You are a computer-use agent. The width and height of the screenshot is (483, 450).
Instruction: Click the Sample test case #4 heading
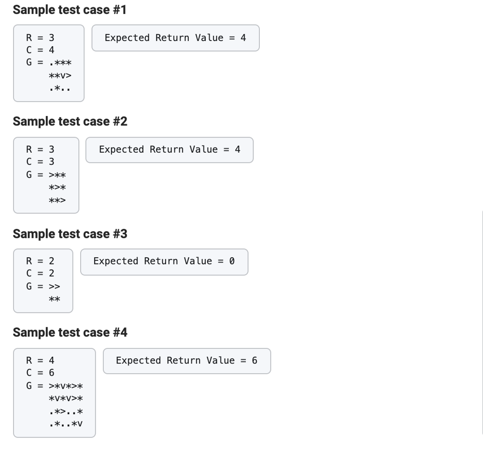click(x=70, y=332)
